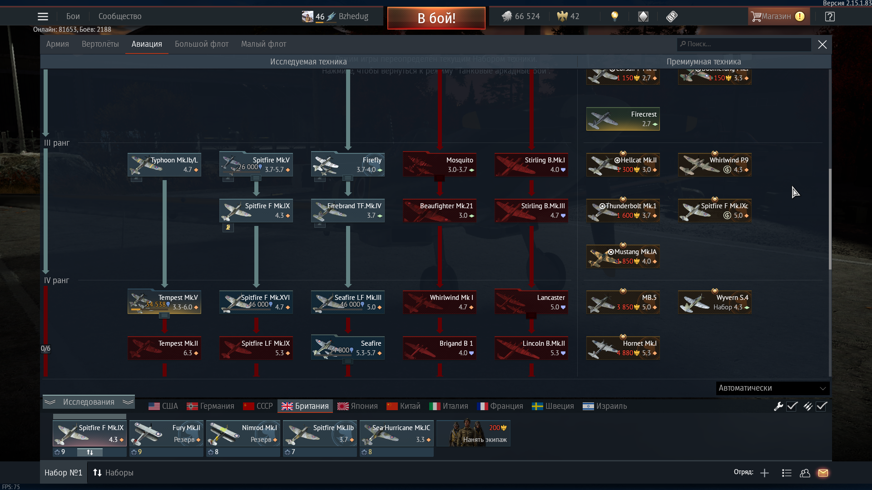
Task: Close the research tree with the X
Action: click(x=822, y=44)
